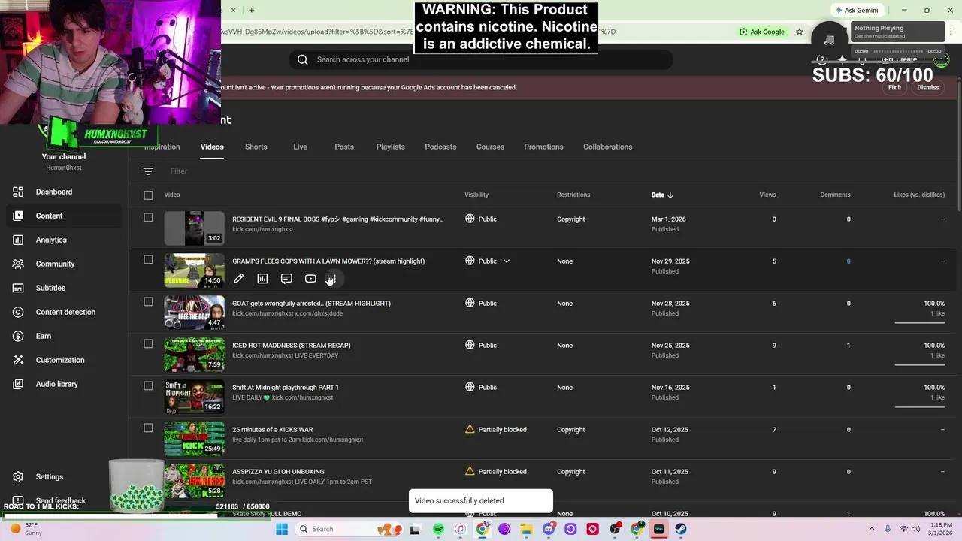This screenshot has width=962, height=541.
Task: Open Comments icon for GRAMPS FLEES COPS video
Action: click(x=286, y=279)
